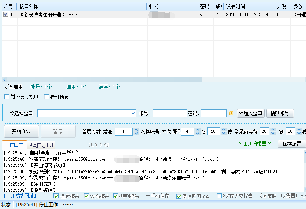The image size is (306, 209).
Task: Select 【新浪博客注册开通】.wzdr row name
Action: coord(49,15)
